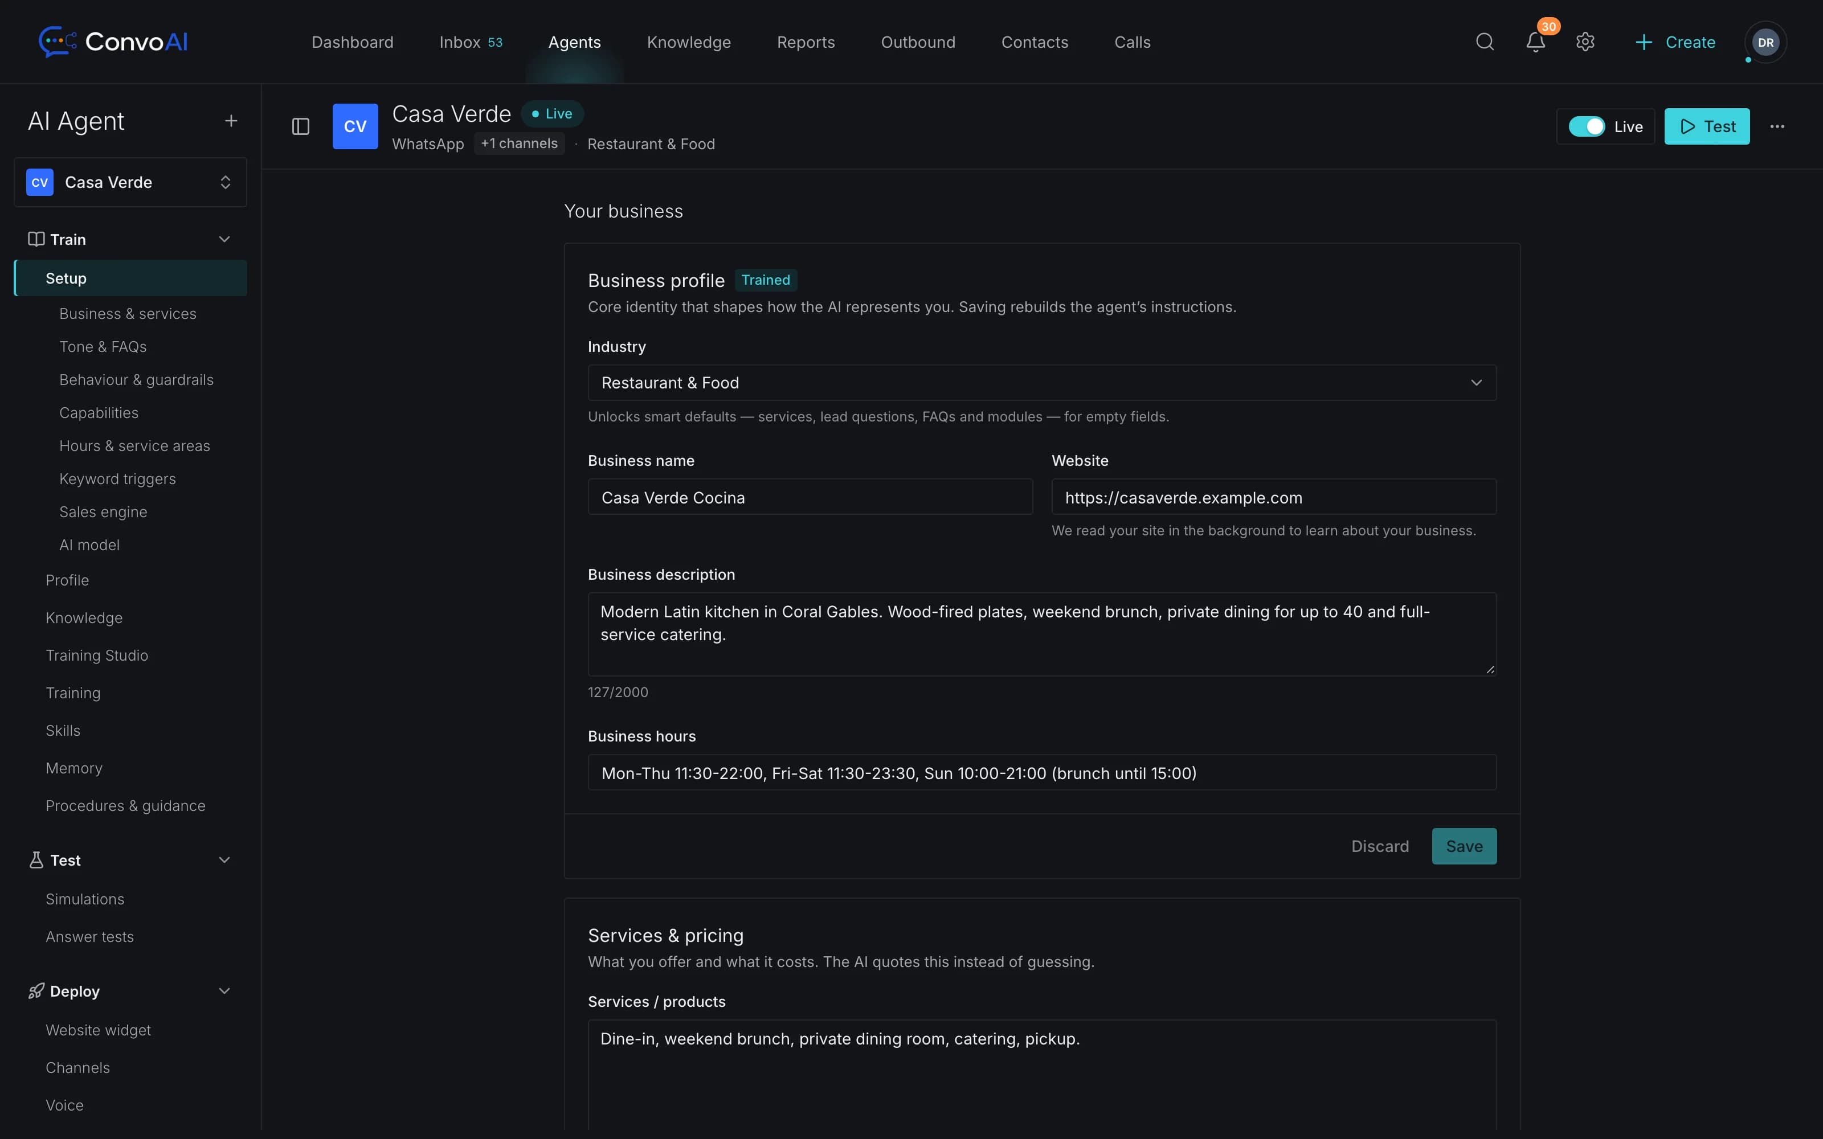Open the Training sidebar item
Viewport: 1823px width, 1139px height.
pos(73,693)
